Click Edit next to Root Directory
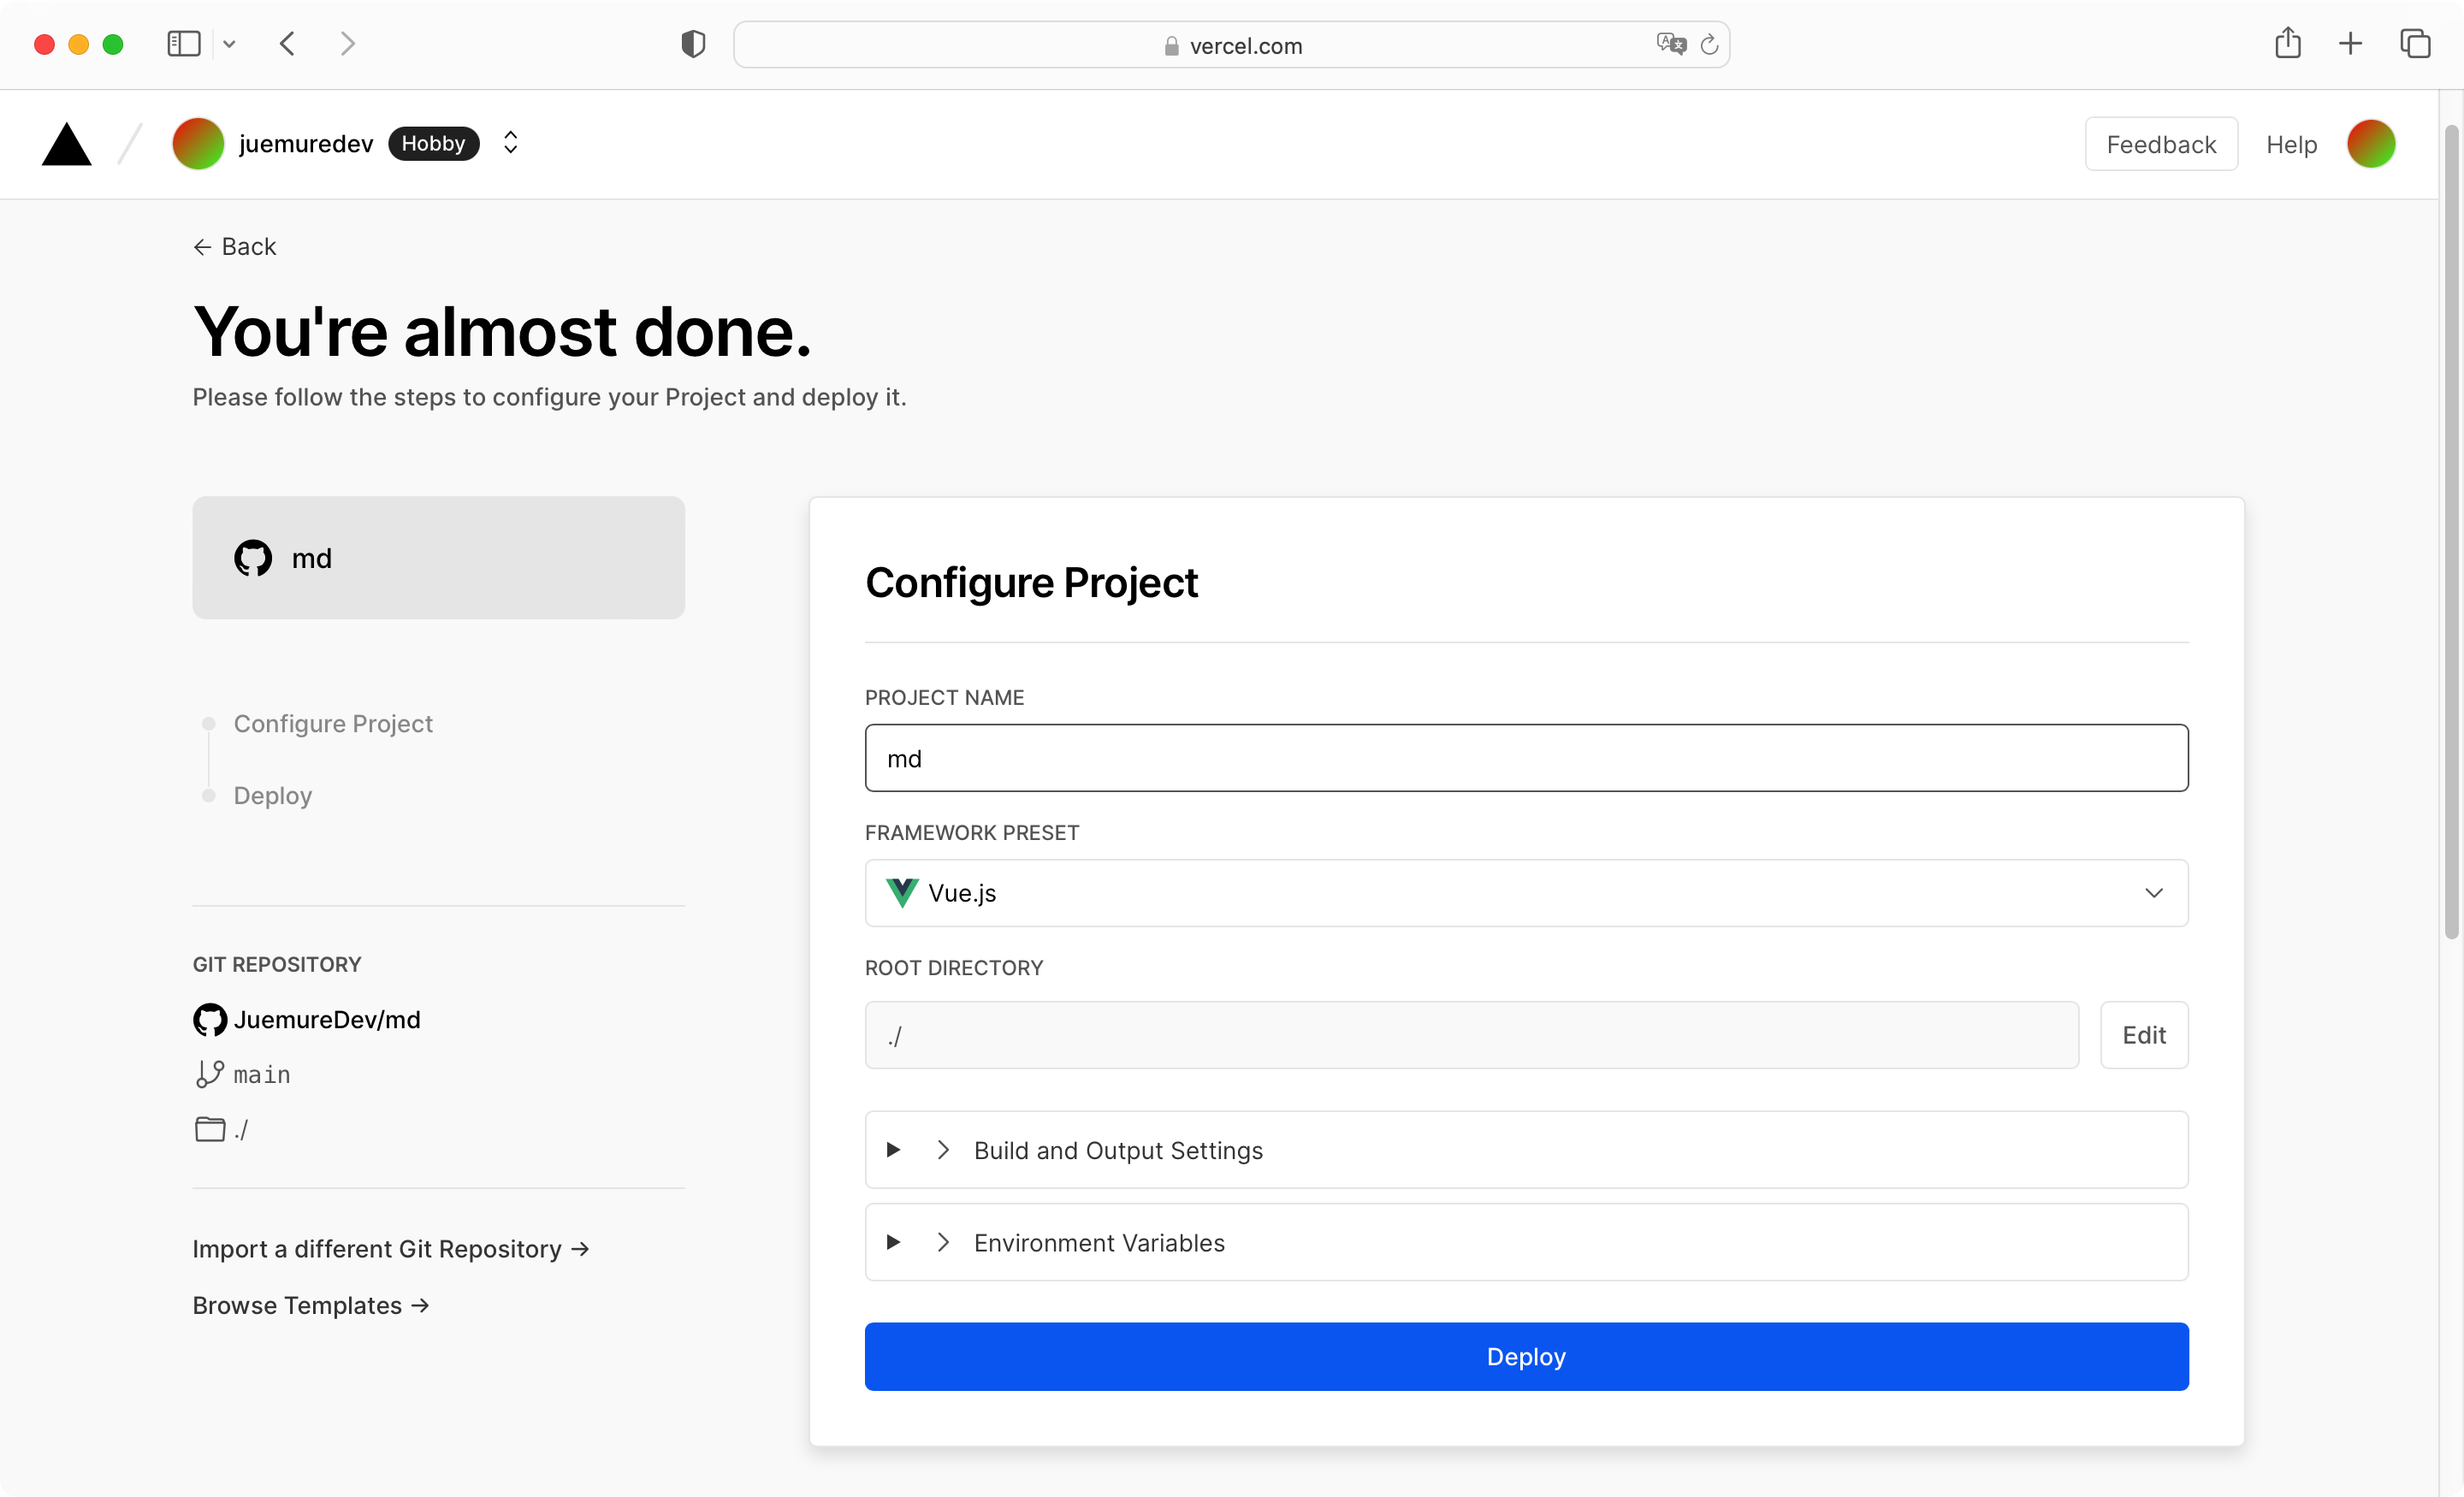2464x1497 pixels. [2143, 1035]
